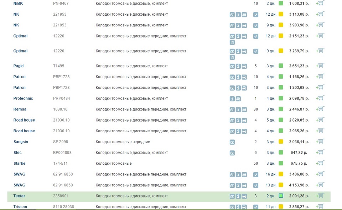The width and height of the screenshot is (342, 210).
Task: Click yellow status square in Sangsin row
Action: [x=281, y=142]
